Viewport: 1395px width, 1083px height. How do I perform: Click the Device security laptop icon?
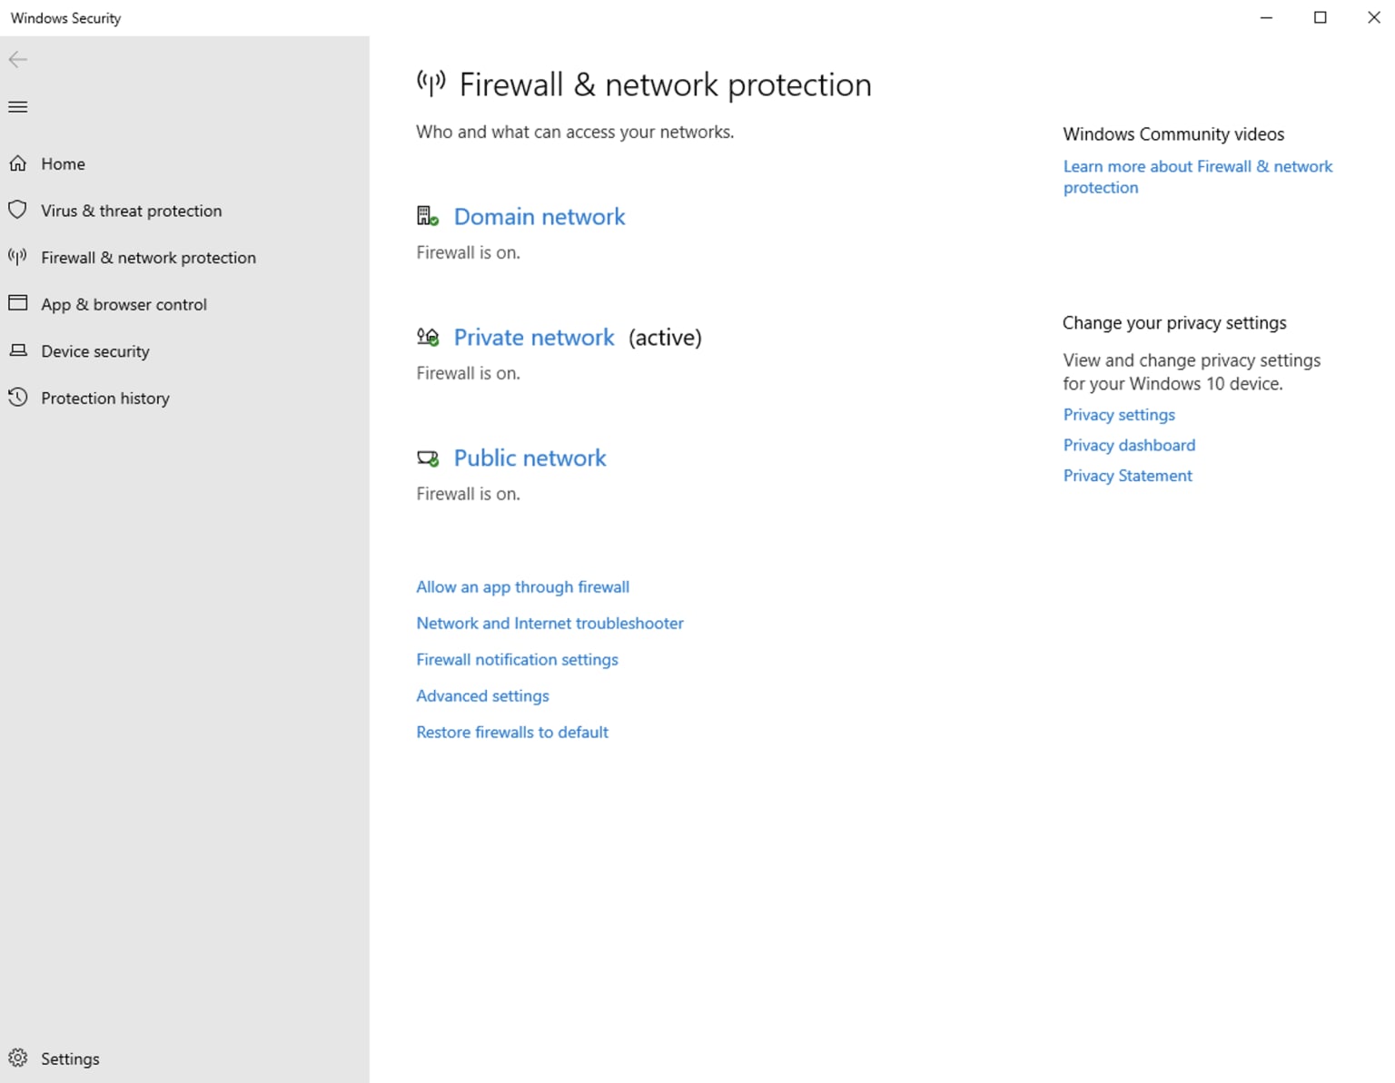[18, 350]
